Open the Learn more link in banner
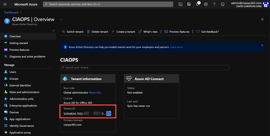 [176, 47]
